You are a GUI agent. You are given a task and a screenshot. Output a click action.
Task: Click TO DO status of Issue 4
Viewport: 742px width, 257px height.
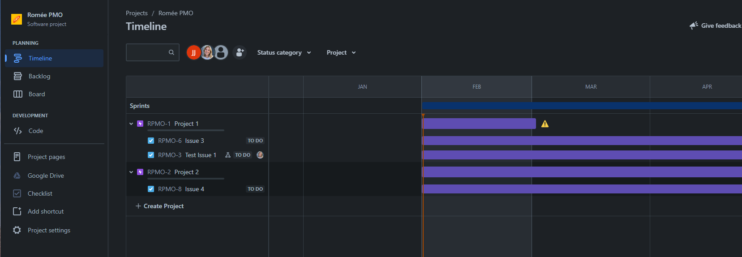pos(255,189)
